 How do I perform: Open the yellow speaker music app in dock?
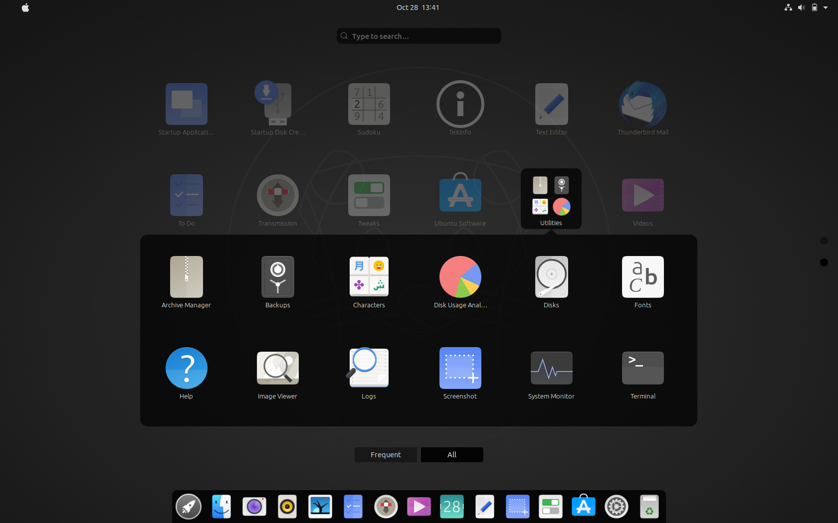(x=287, y=507)
